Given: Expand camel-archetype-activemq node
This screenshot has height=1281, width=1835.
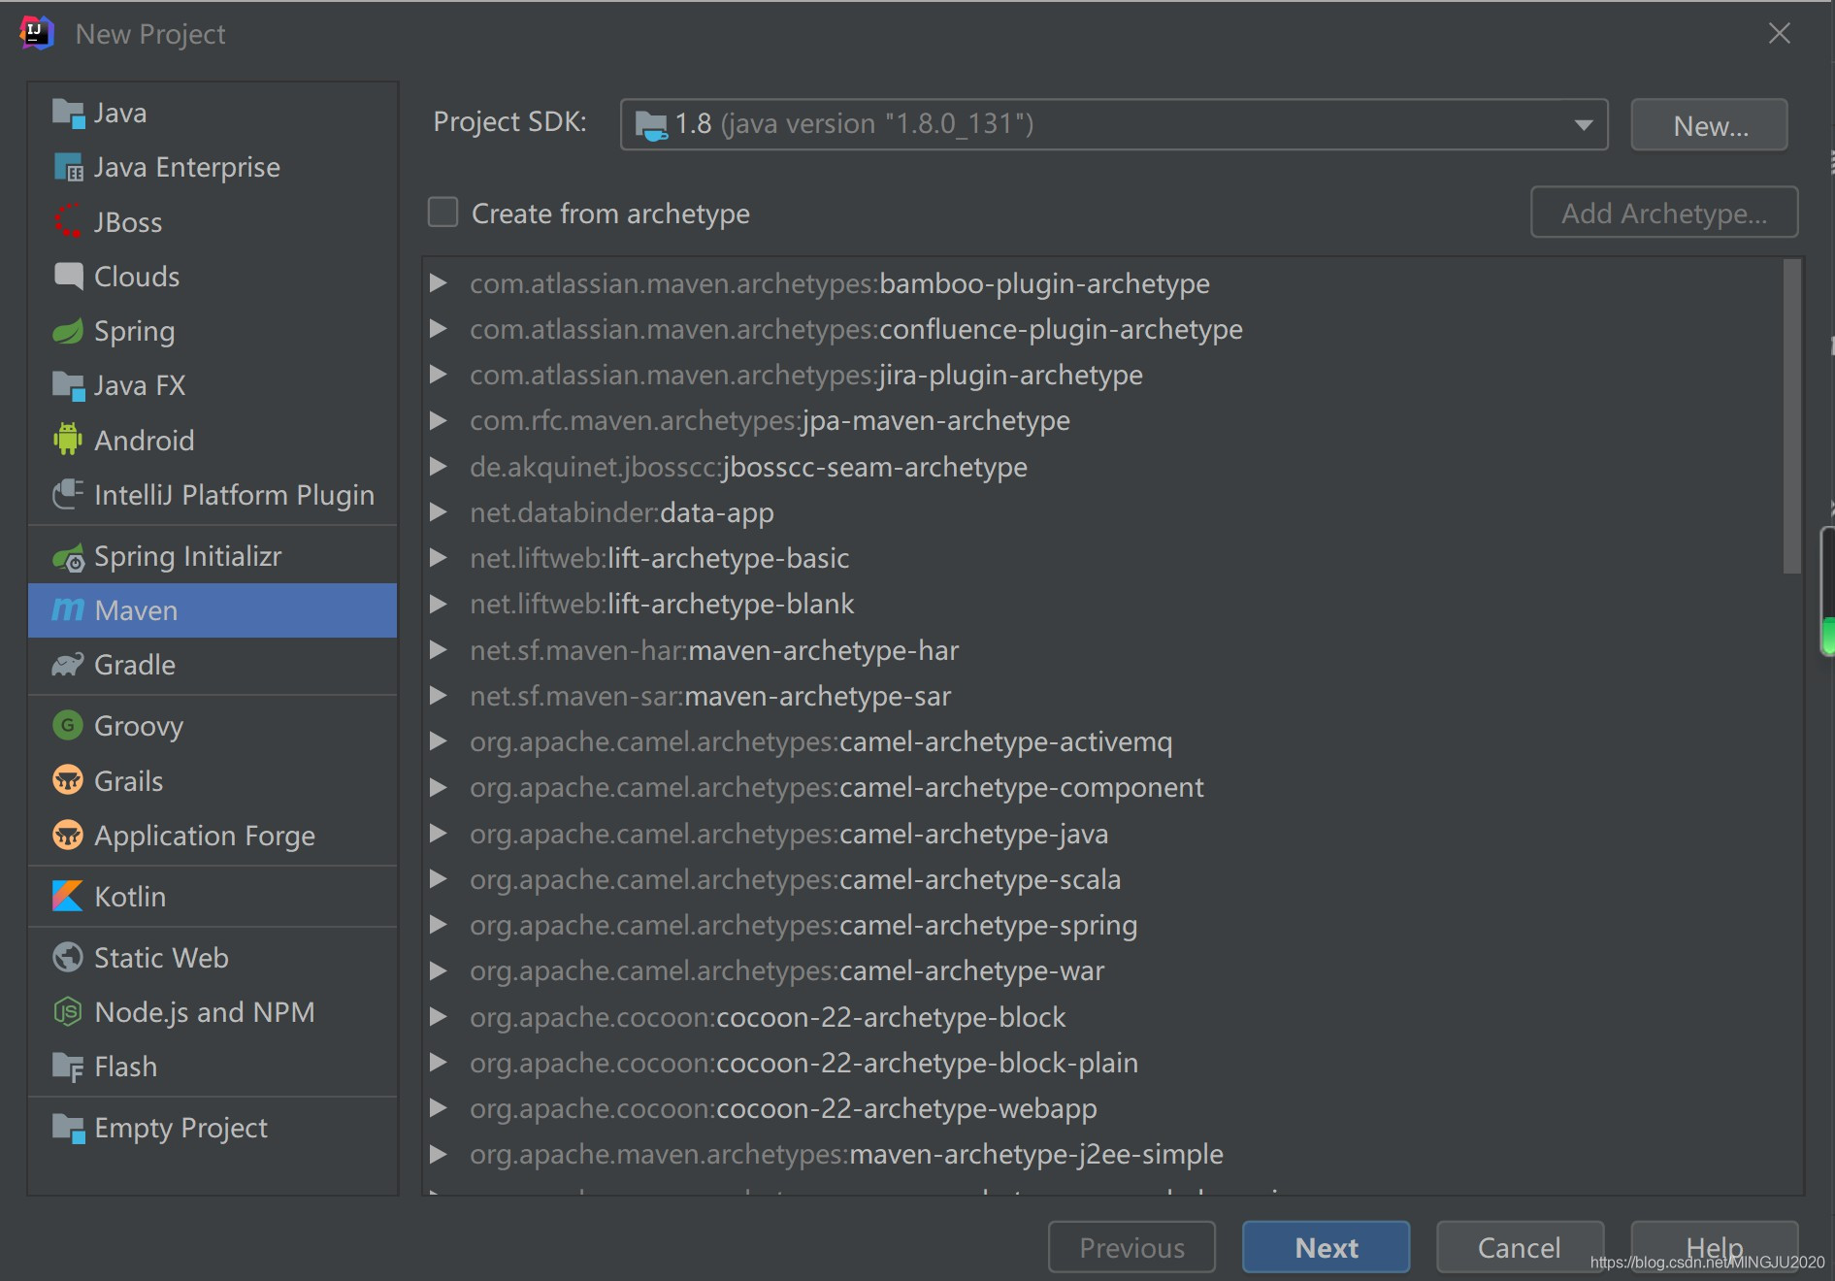Looking at the screenshot, I should pos(439,741).
